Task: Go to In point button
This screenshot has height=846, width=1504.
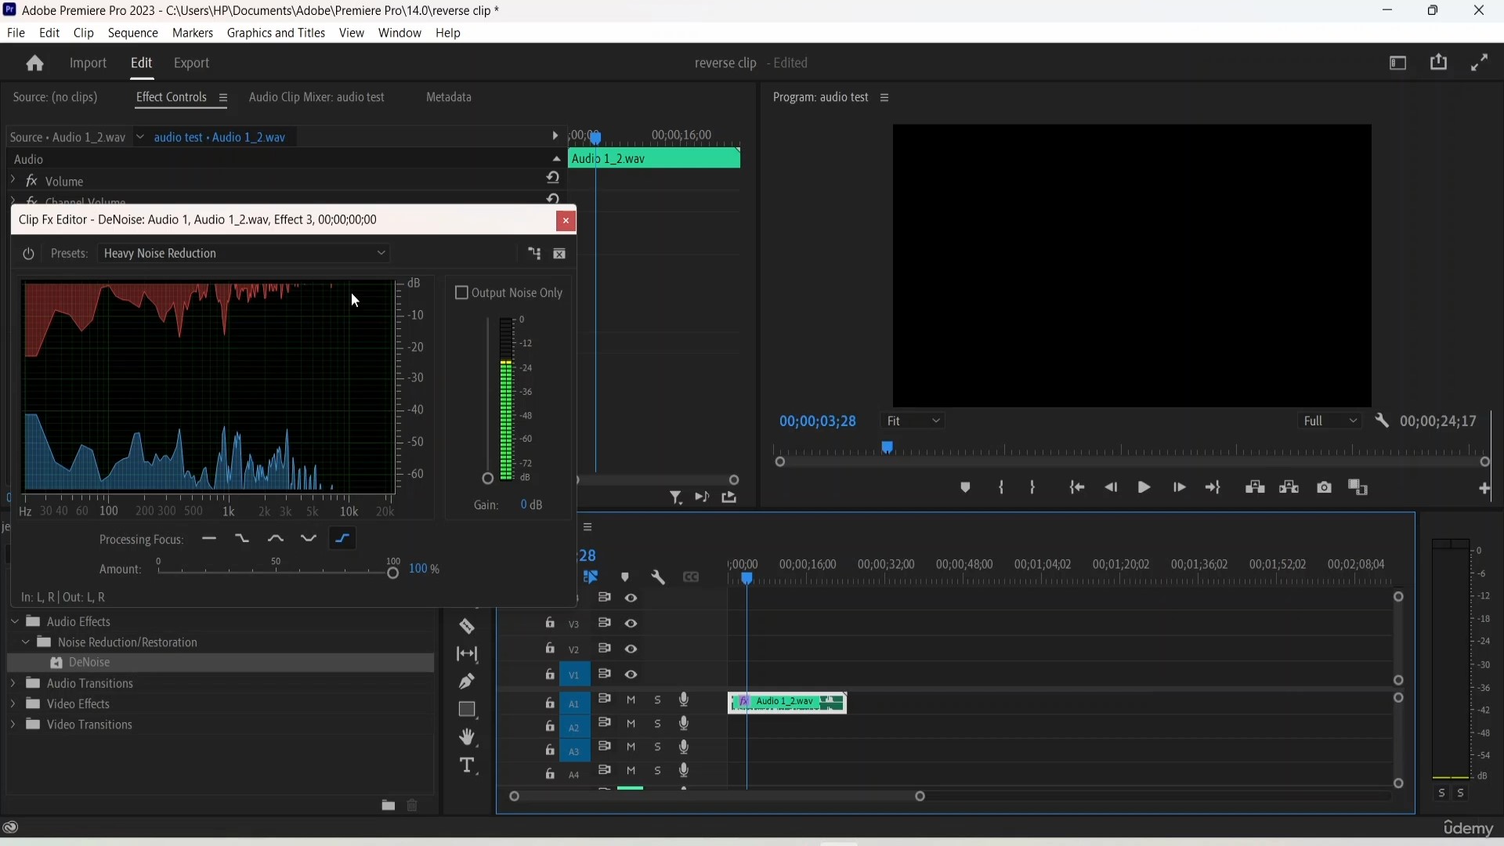Action: [1077, 489]
